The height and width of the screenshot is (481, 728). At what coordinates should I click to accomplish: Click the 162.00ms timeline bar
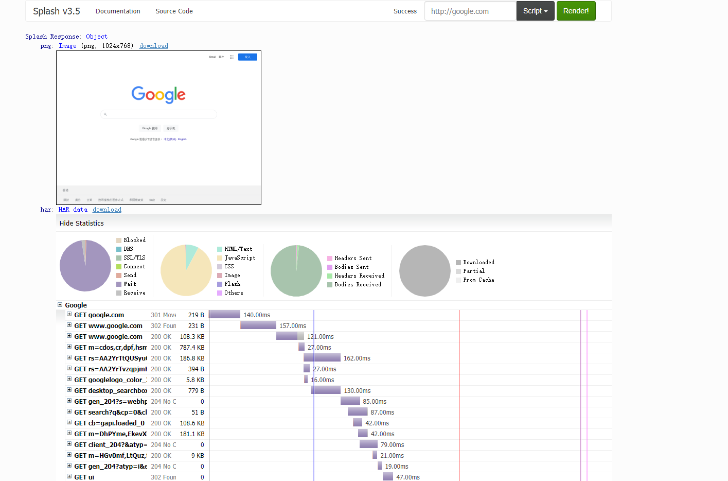pyautogui.click(x=322, y=357)
